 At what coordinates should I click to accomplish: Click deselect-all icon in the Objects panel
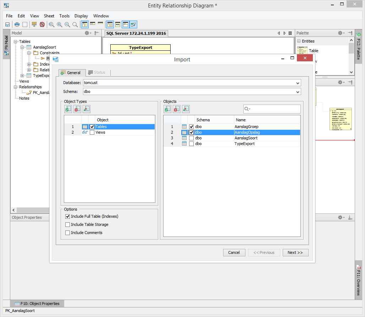176,109
